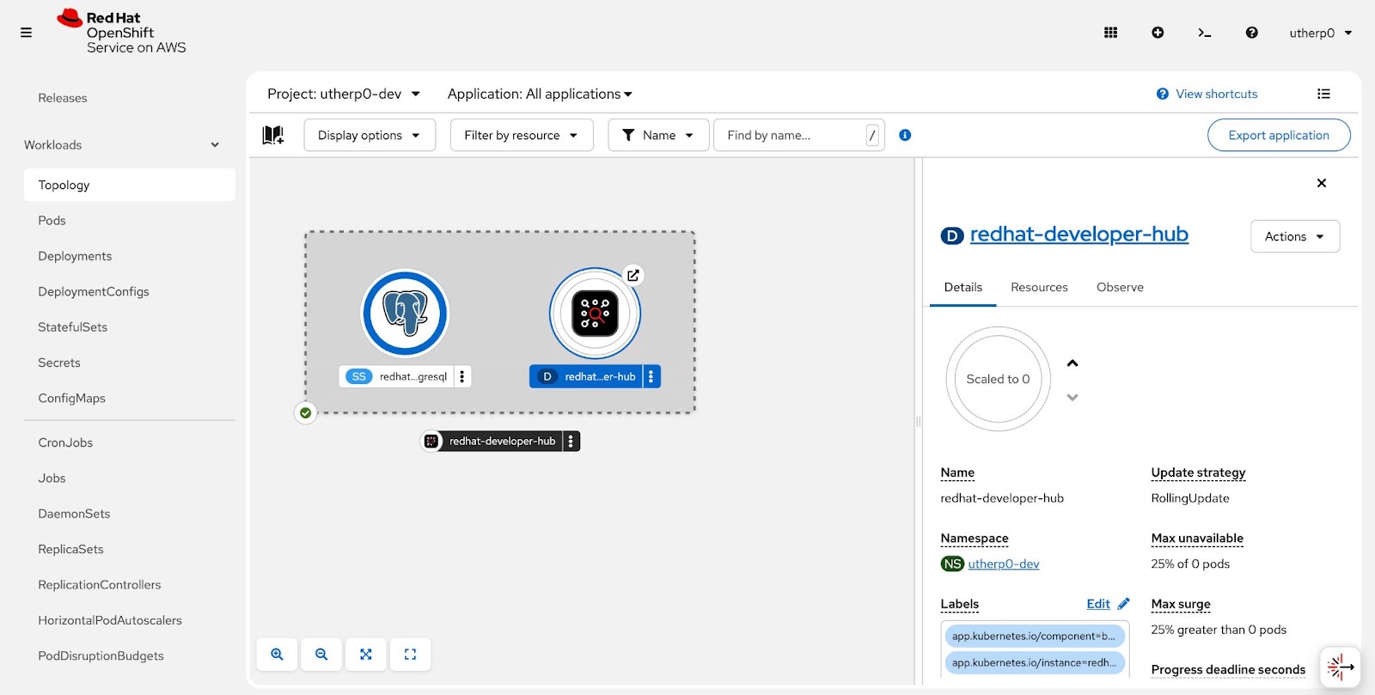1375x695 pixels.
Task: Click the add to project catalog icon
Action: pyautogui.click(x=273, y=135)
